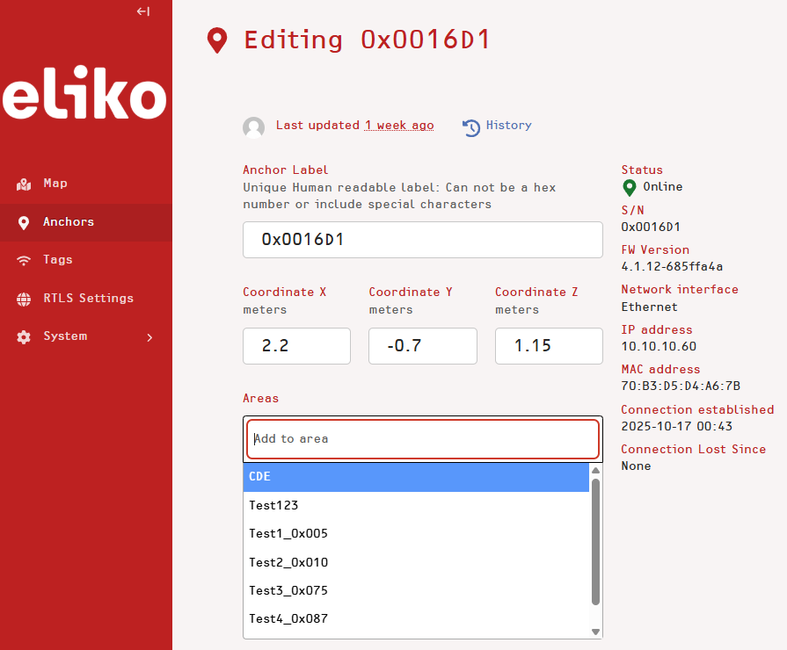
Task: Select CDE from the areas dropdown
Action: pyautogui.click(x=415, y=477)
